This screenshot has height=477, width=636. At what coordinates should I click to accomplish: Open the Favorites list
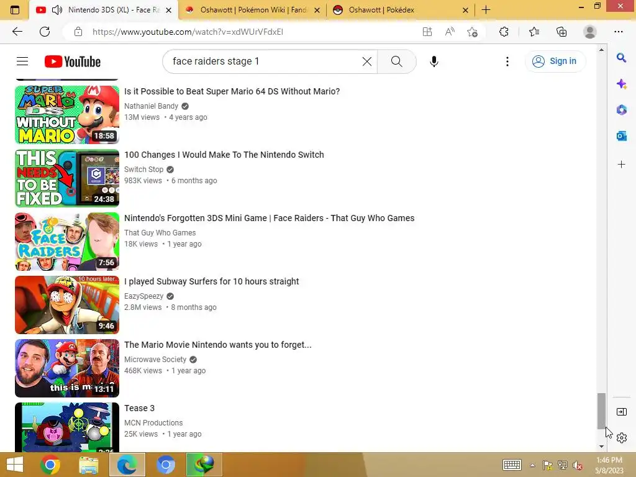click(x=534, y=32)
